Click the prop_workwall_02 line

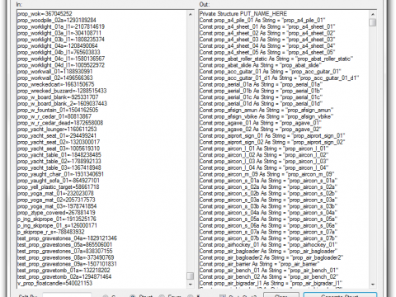pyautogui.click(x=55, y=78)
